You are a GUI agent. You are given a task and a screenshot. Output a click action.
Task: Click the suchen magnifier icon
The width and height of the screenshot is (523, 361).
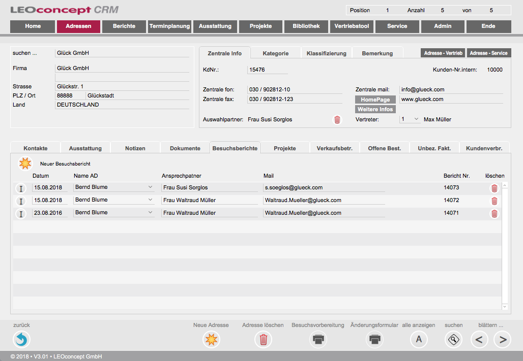click(453, 339)
